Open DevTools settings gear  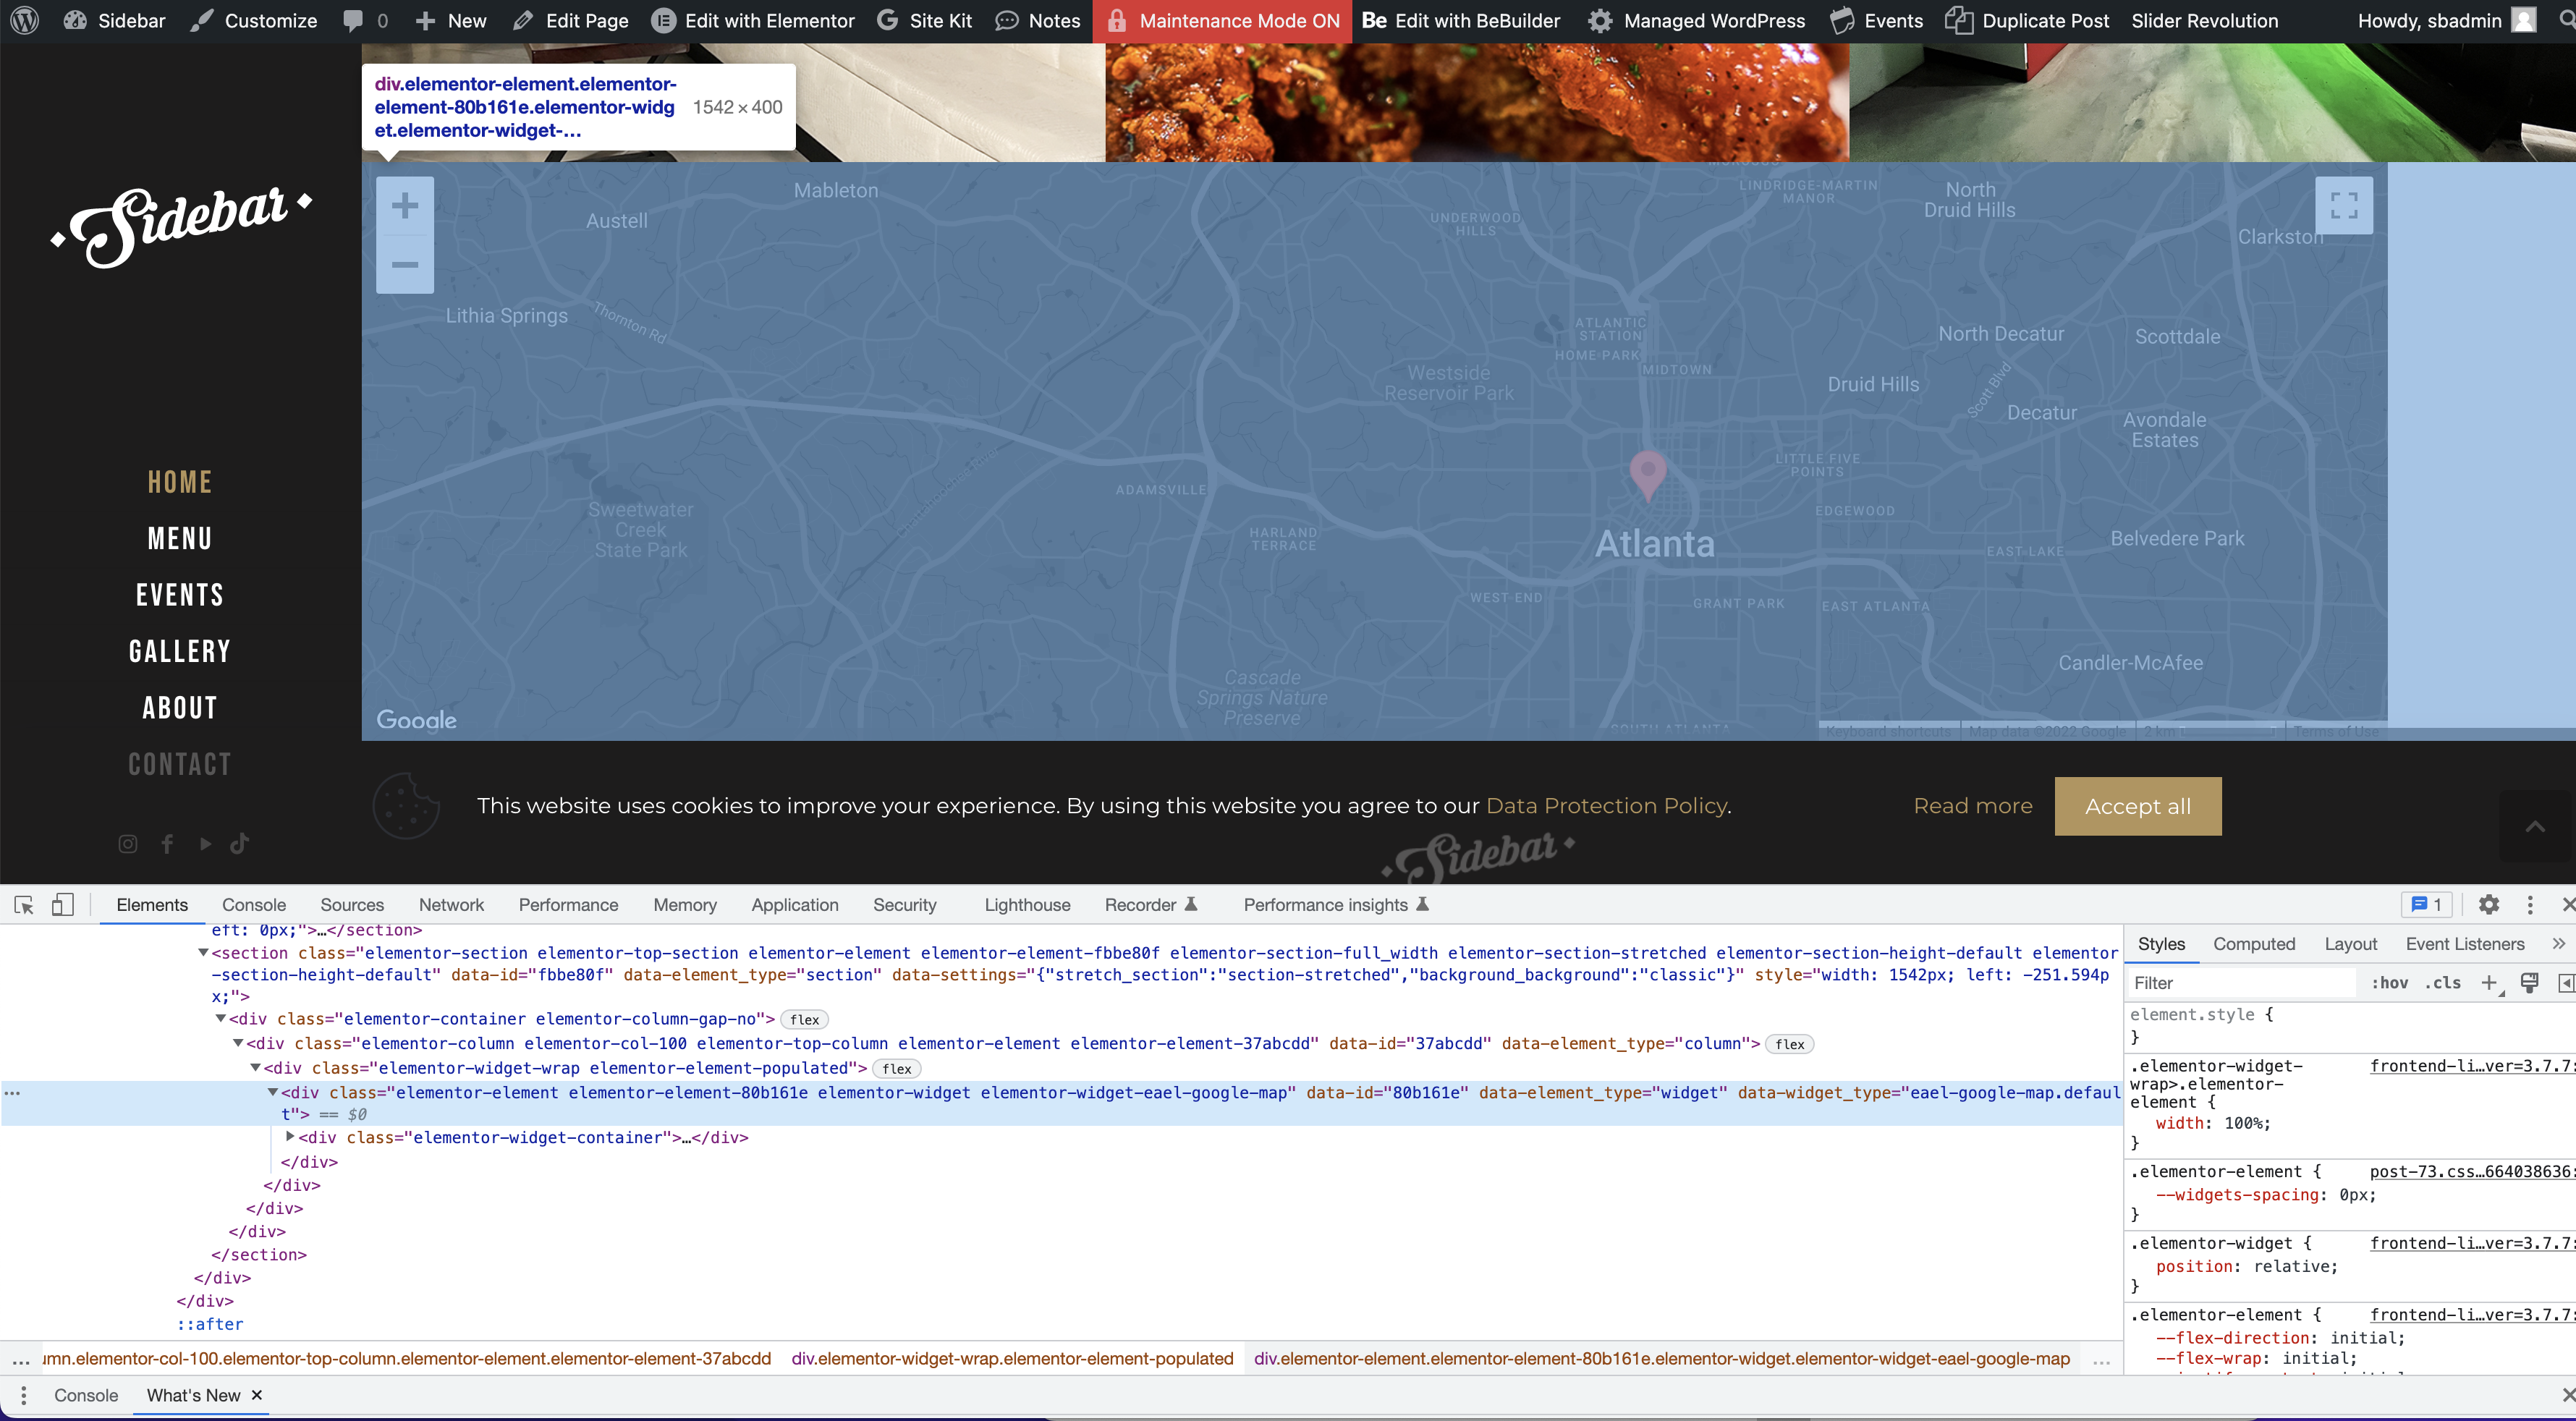coord(2489,905)
